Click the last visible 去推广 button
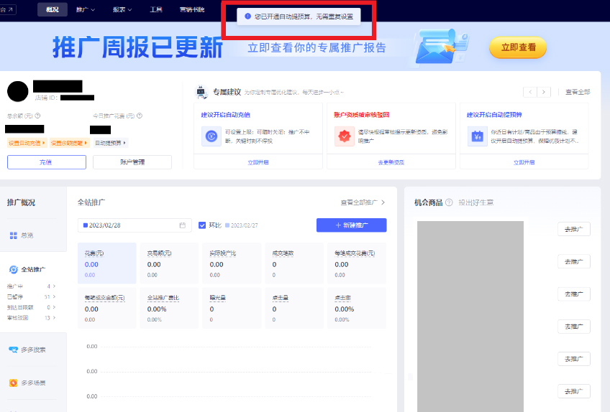Viewport: 610px width, 412px height. click(574, 391)
